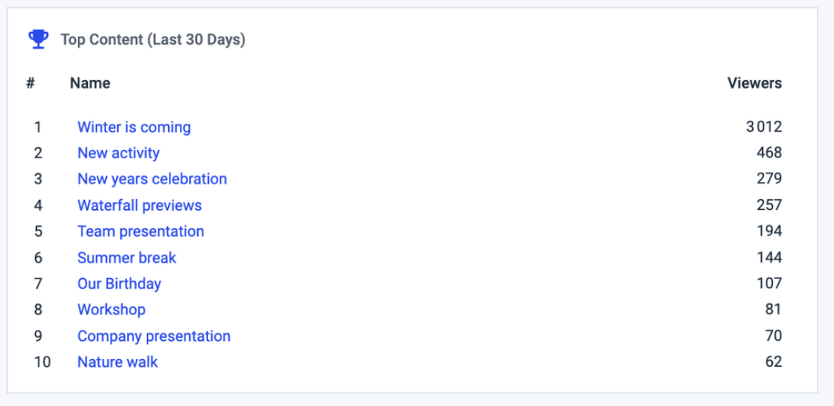Open the Nature walk link
This screenshot has width=834, height=406.
[x=118, y=362]
